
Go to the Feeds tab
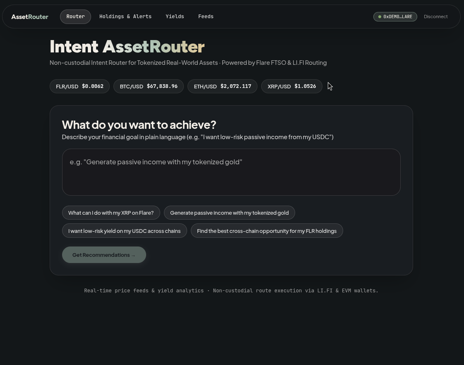point(206,17)
